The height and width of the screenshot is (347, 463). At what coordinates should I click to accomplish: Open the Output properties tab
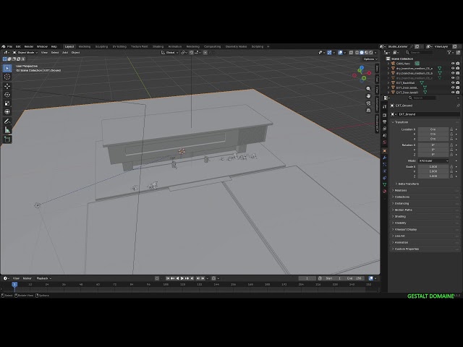[x=384, y=122]
